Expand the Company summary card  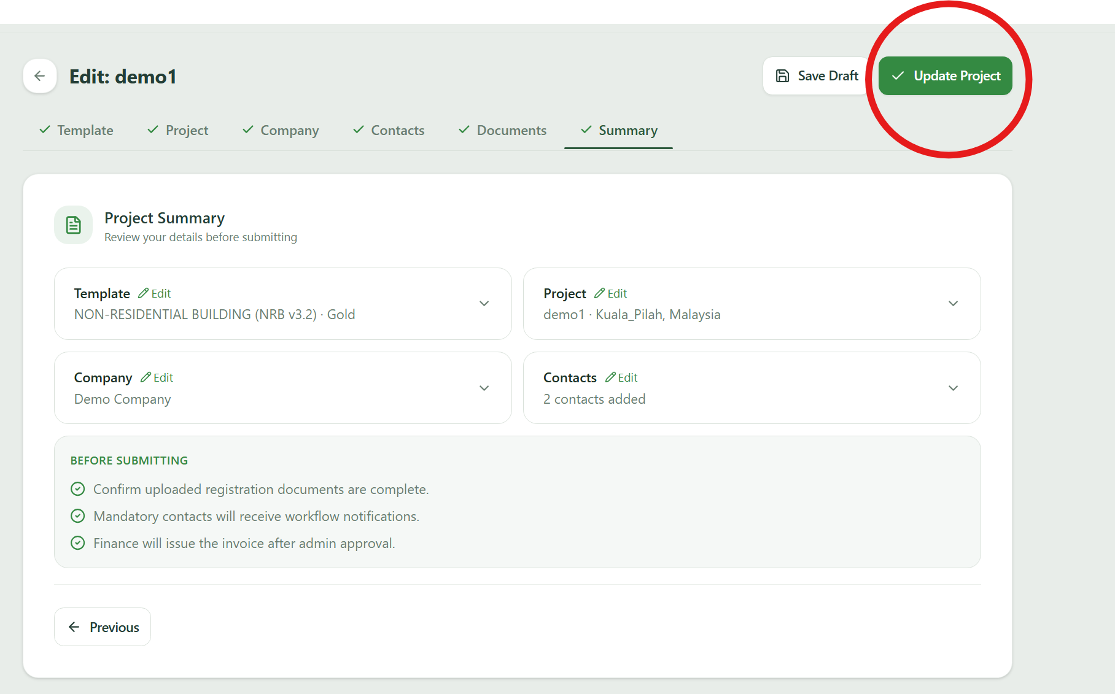click(484, 388)
